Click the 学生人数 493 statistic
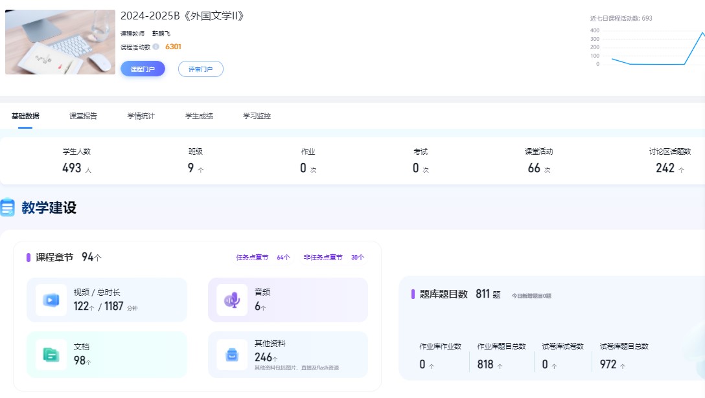The width and height of the screenshot is (705, 398). coord(76,161)
